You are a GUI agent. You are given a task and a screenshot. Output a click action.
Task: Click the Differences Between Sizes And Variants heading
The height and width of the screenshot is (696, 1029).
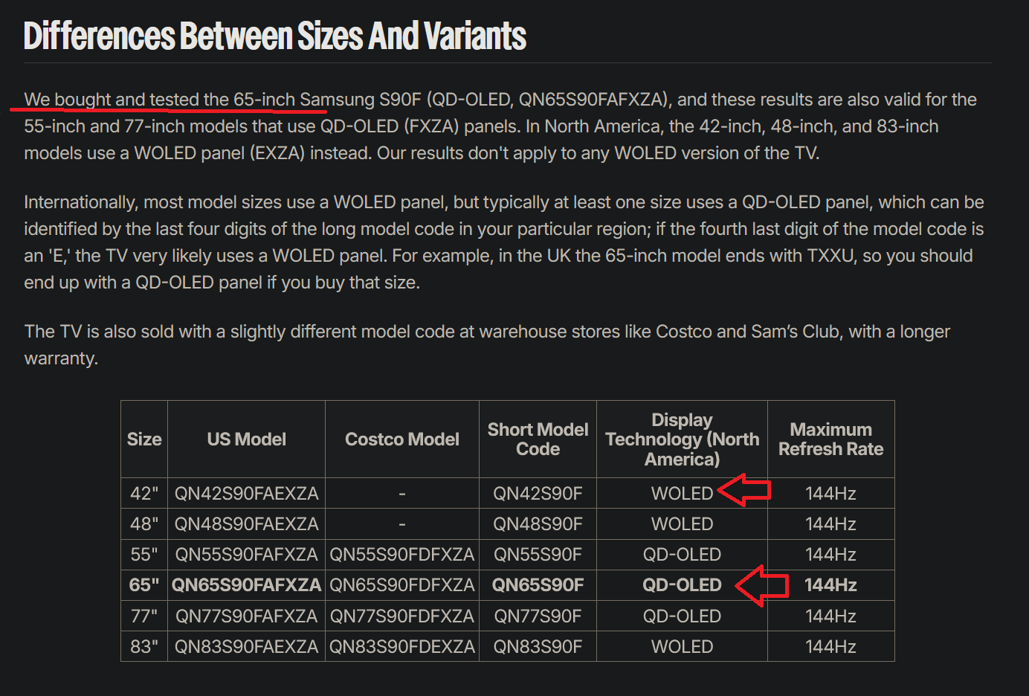coord(275,36)
